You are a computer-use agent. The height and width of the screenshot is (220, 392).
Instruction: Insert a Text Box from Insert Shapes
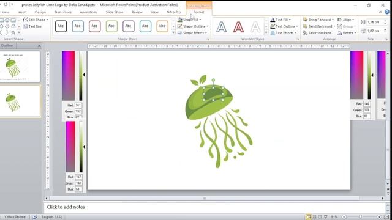click(32, 26)
